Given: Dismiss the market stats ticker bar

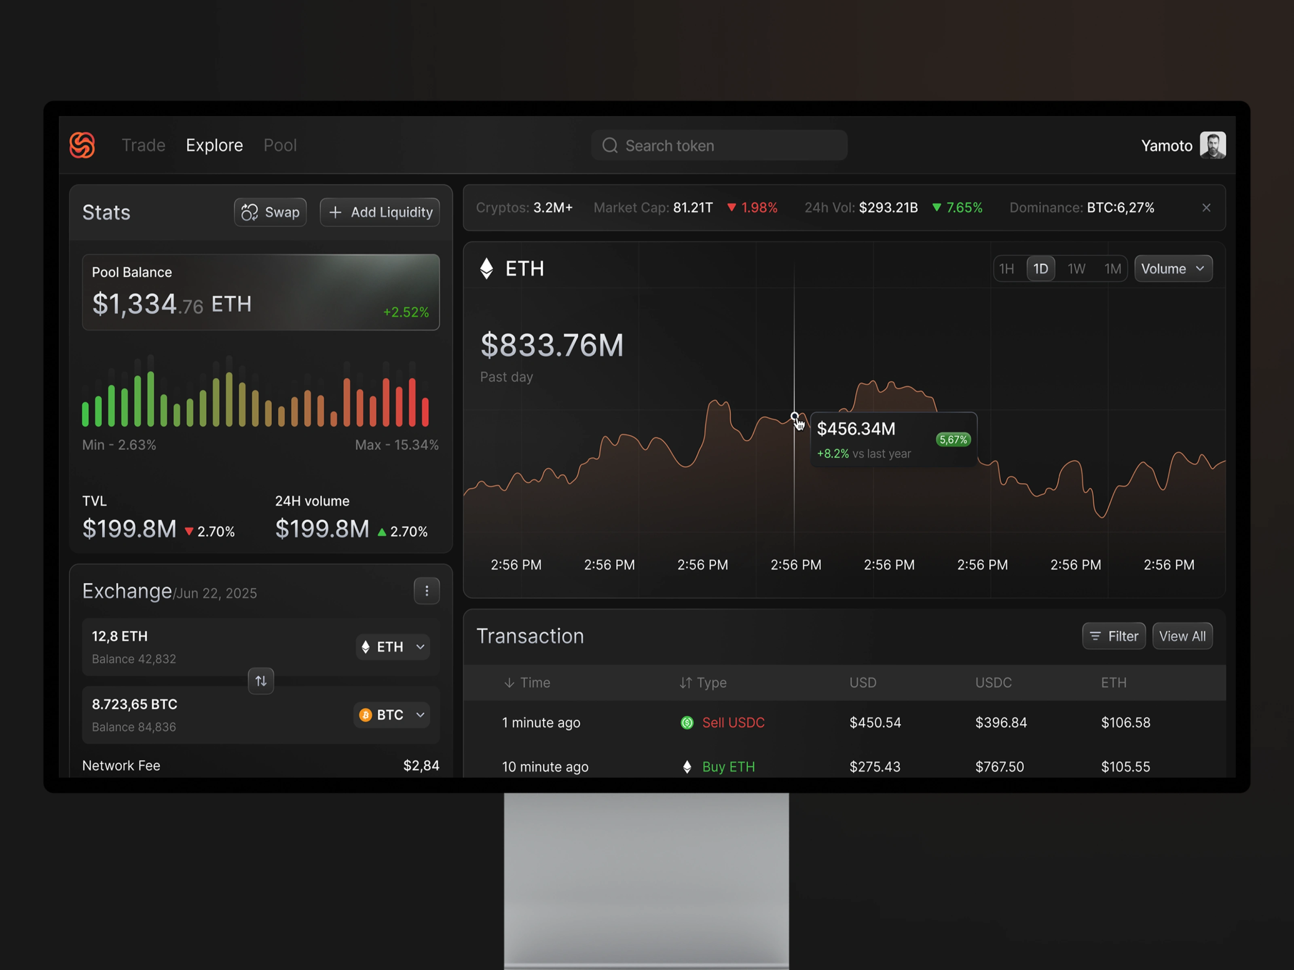Looking at the screenshot, I should [1206, 208].
